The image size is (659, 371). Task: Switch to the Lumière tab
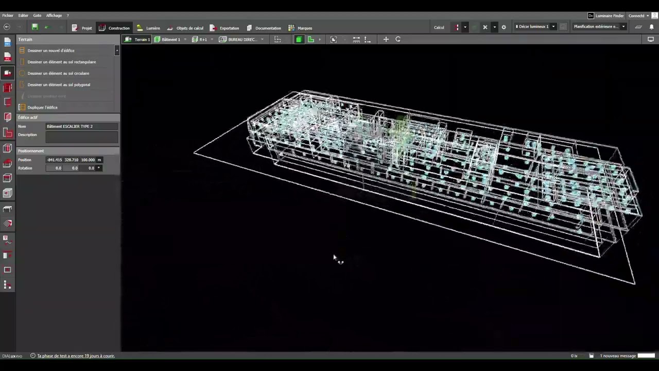[x=148, y=28]
